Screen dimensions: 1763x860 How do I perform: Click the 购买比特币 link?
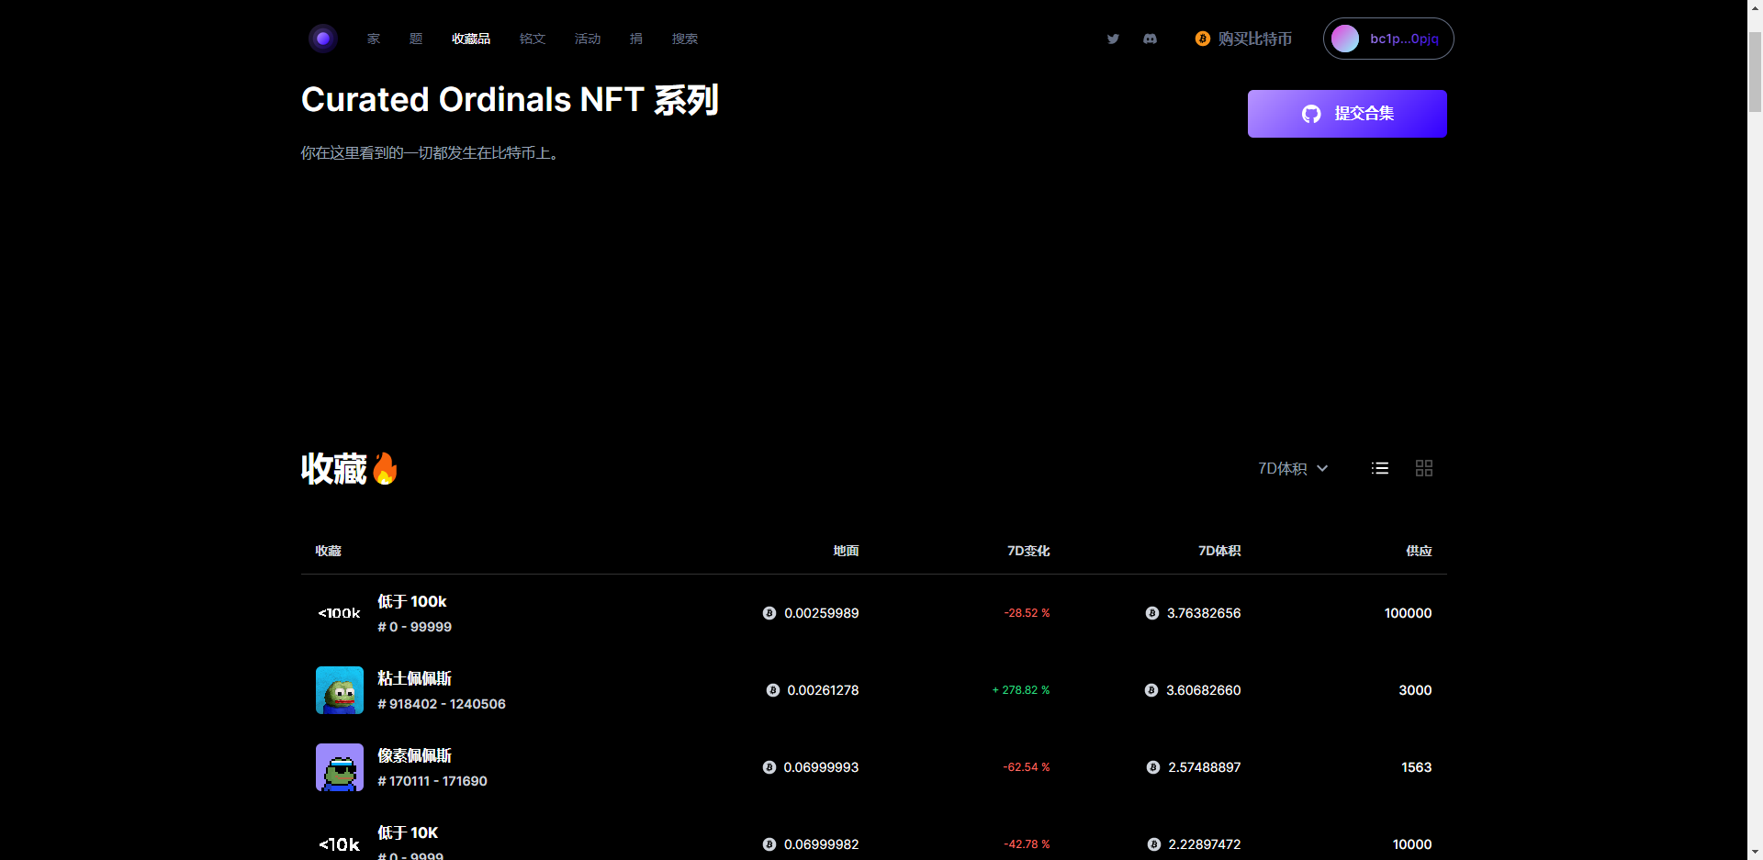1244,39
